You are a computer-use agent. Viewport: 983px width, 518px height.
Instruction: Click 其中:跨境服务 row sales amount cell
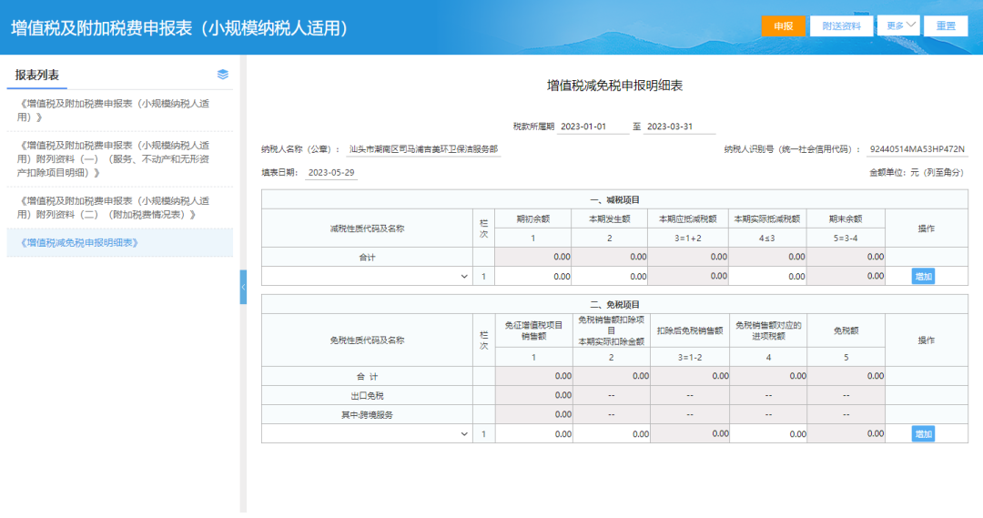534,414
